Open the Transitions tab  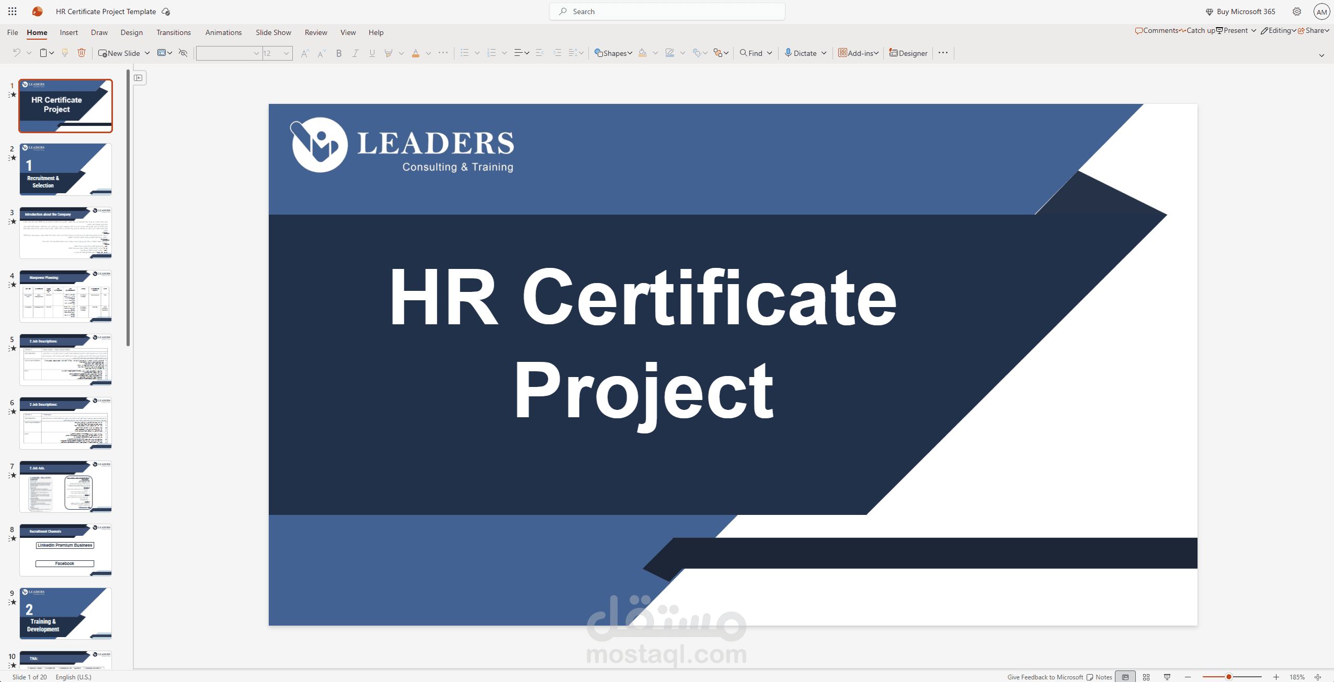(x=173, y=32)
